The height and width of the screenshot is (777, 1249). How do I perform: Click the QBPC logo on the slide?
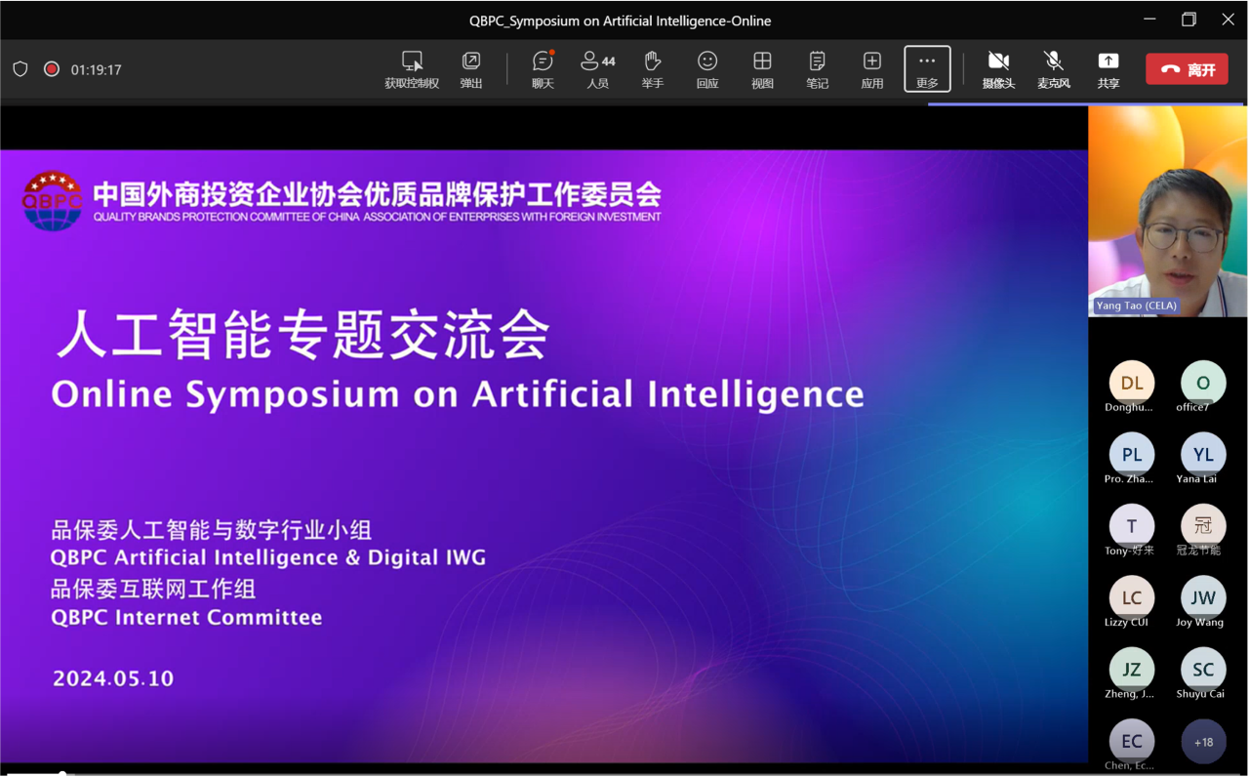click(x=52, y=201)
